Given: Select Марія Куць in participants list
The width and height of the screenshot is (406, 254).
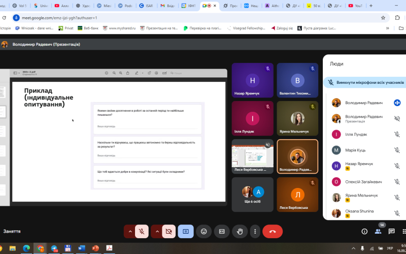Looking at the screenshot, I should (x=356, y=150).
